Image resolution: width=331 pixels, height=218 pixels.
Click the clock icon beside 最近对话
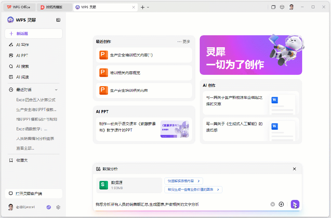pos(11,90)
